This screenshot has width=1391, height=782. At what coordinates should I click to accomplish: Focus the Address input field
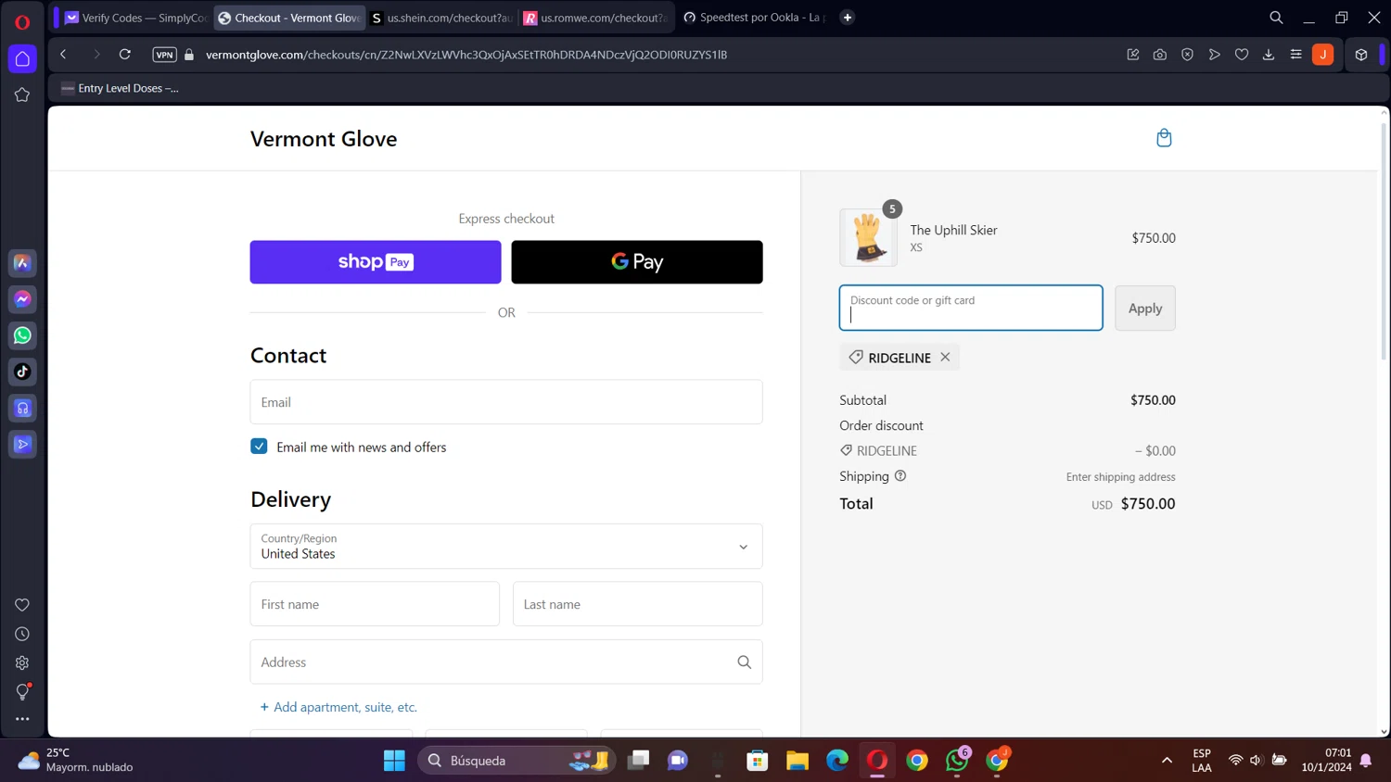pos(506,662)
